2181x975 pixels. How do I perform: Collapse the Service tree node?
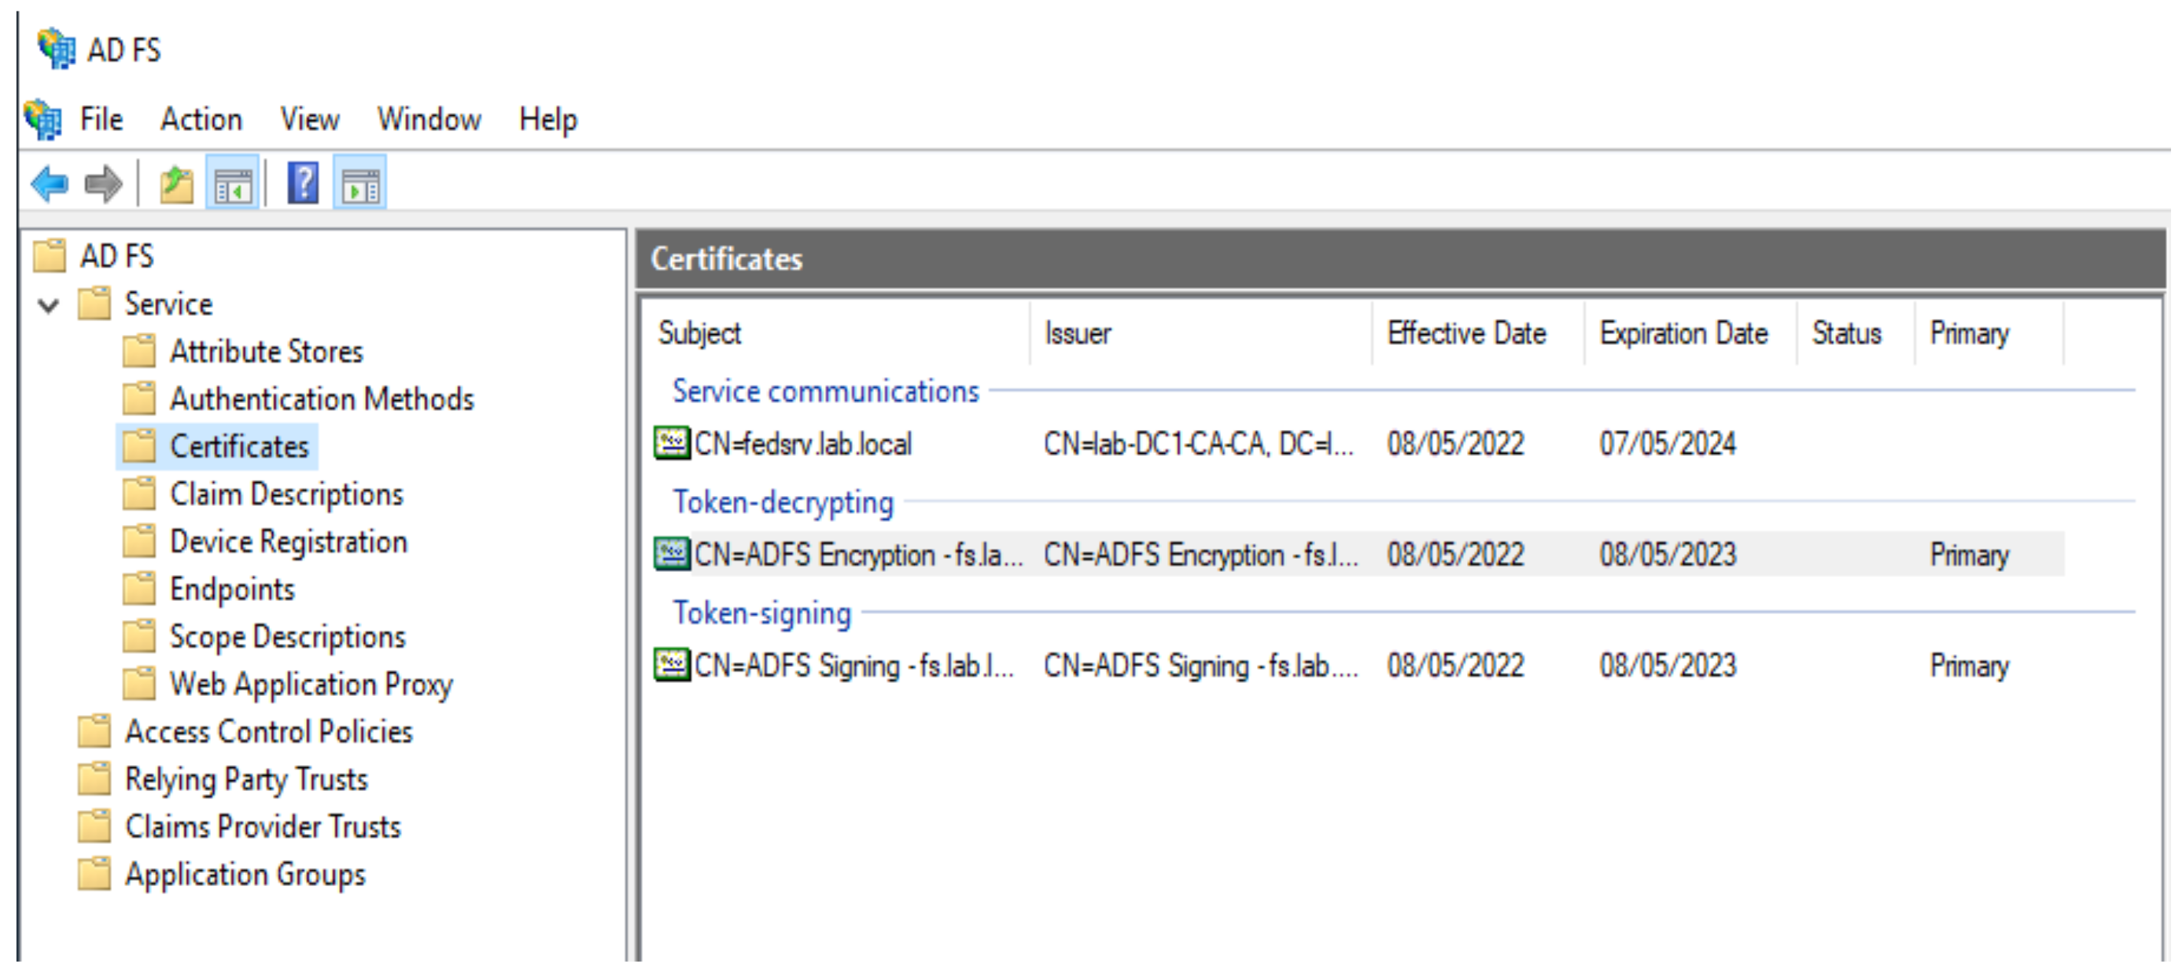click(x=49, y=305)
